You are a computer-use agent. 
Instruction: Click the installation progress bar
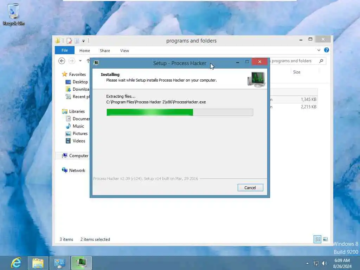point(180,112)
